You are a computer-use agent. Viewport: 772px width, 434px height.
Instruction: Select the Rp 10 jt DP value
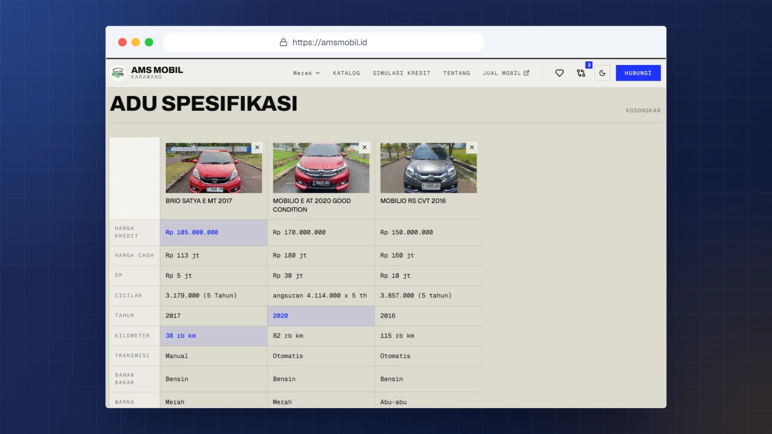point(395,276)
